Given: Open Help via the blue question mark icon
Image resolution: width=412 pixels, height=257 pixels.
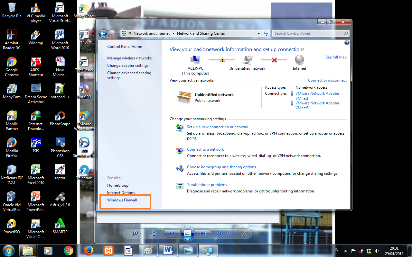Looking at the screenshot, I should (347, 43).
